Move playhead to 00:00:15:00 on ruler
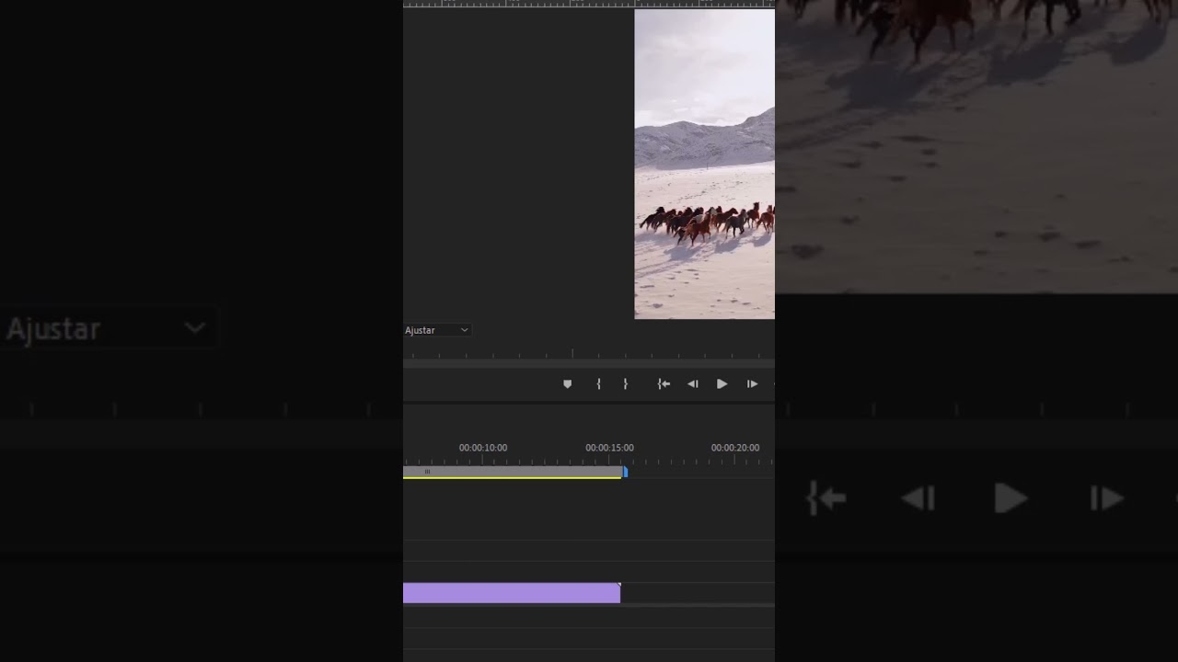1178x662 pixels. [x=609, y=448]
